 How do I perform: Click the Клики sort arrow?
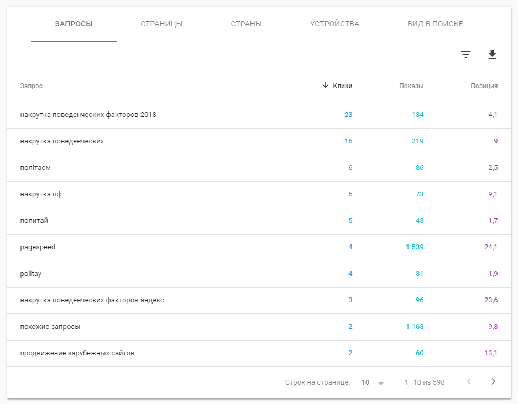tap(326, 86)
